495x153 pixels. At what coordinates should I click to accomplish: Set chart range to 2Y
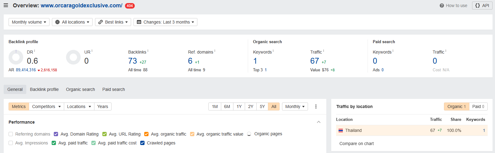[x=251, y=106]
